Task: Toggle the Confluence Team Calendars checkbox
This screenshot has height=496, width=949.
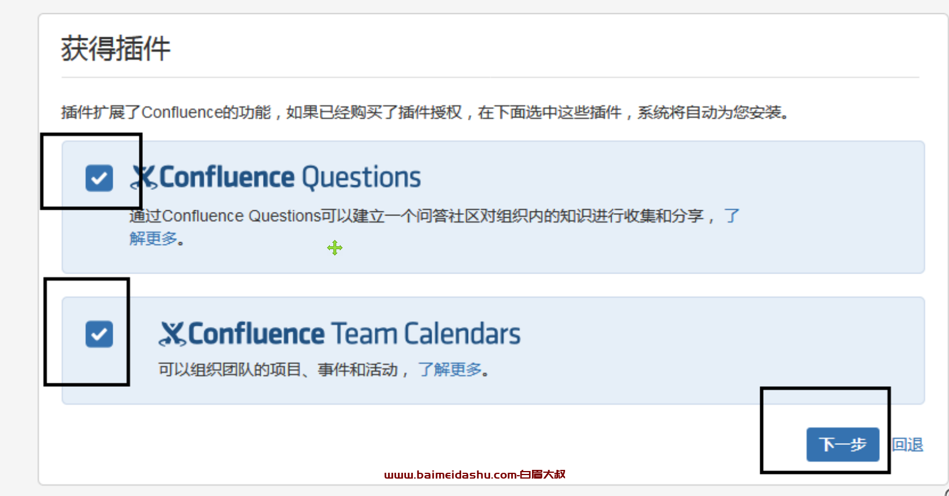Action: pyautogui.click(x=99, y=334)
